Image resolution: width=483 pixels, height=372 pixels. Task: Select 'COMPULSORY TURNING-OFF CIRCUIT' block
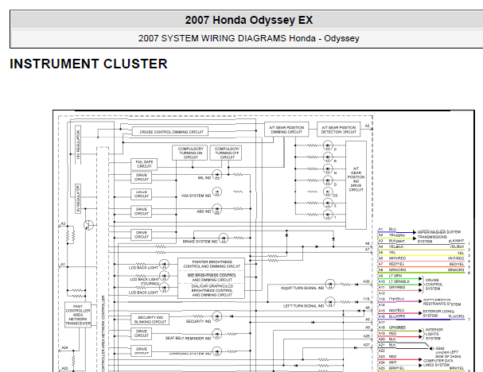tap(226, 153)
